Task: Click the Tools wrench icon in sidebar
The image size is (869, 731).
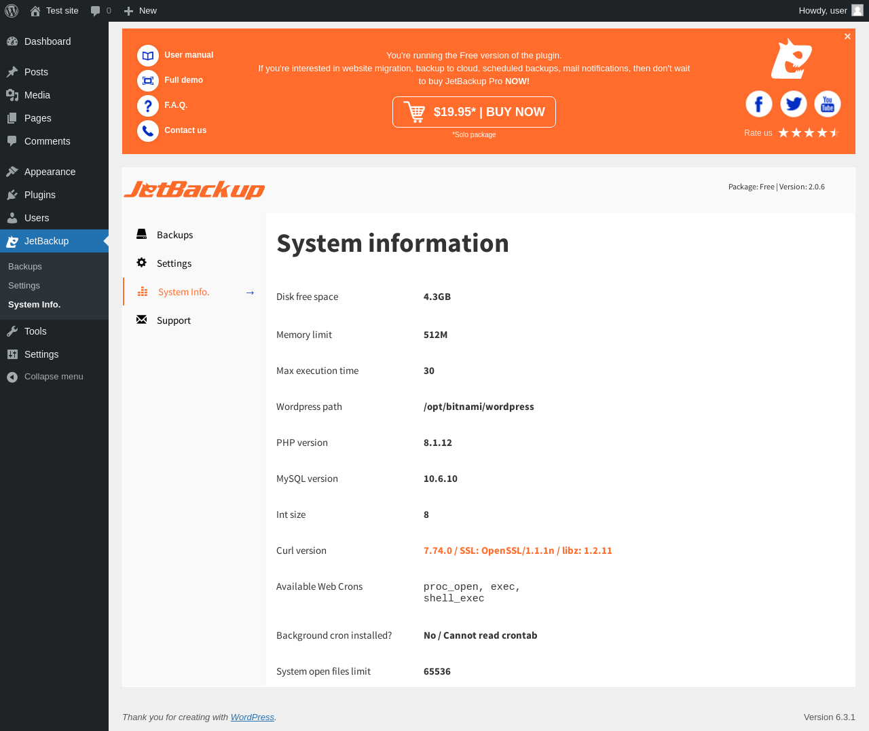Action: pos(12,331)
